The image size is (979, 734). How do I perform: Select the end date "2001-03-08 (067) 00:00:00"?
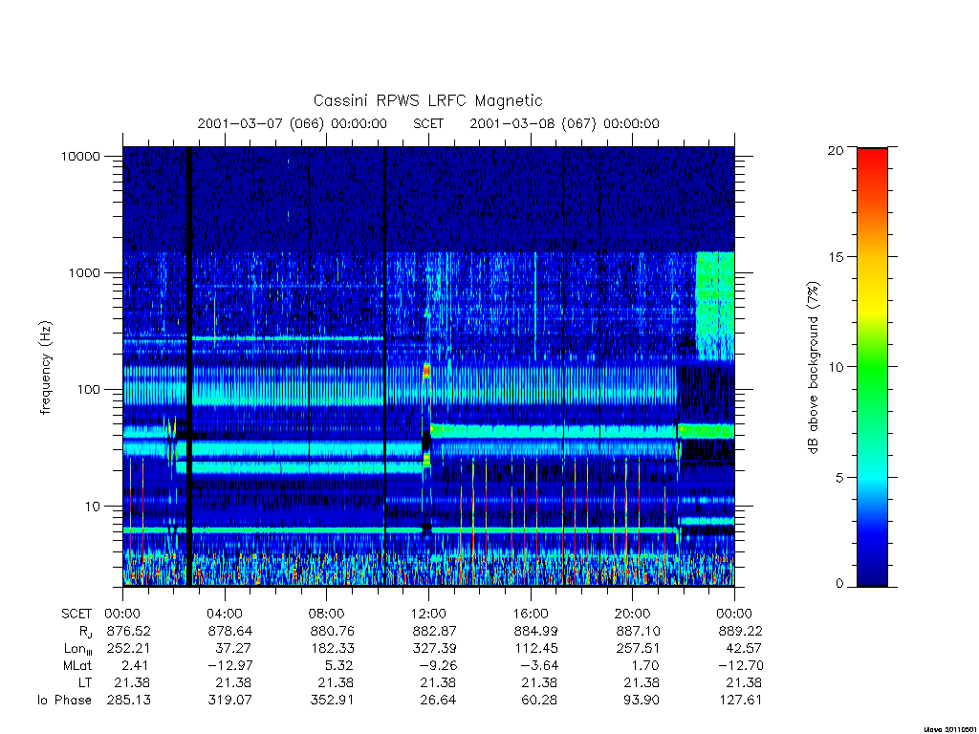(x=564, y=123)
